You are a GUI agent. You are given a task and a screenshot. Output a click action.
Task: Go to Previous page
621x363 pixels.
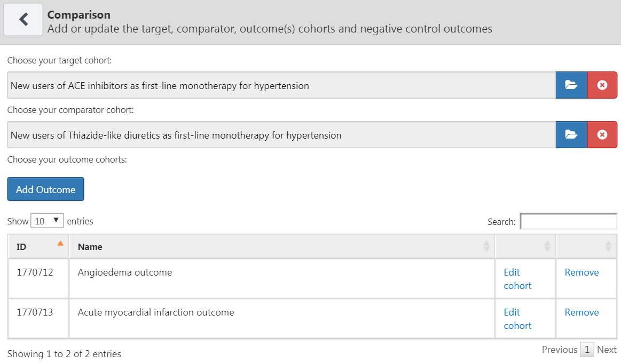[x=559, y=350]
